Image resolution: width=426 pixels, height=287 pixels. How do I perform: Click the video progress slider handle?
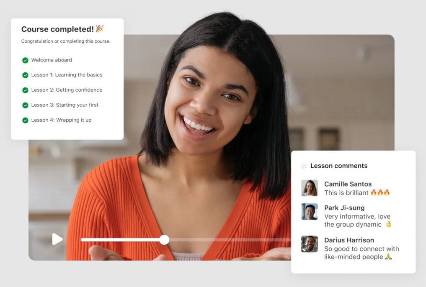164,240
